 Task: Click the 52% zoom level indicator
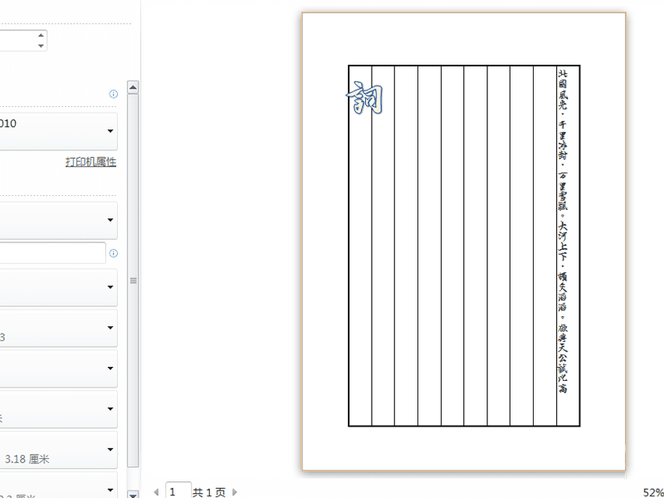[x=653, y=492]
